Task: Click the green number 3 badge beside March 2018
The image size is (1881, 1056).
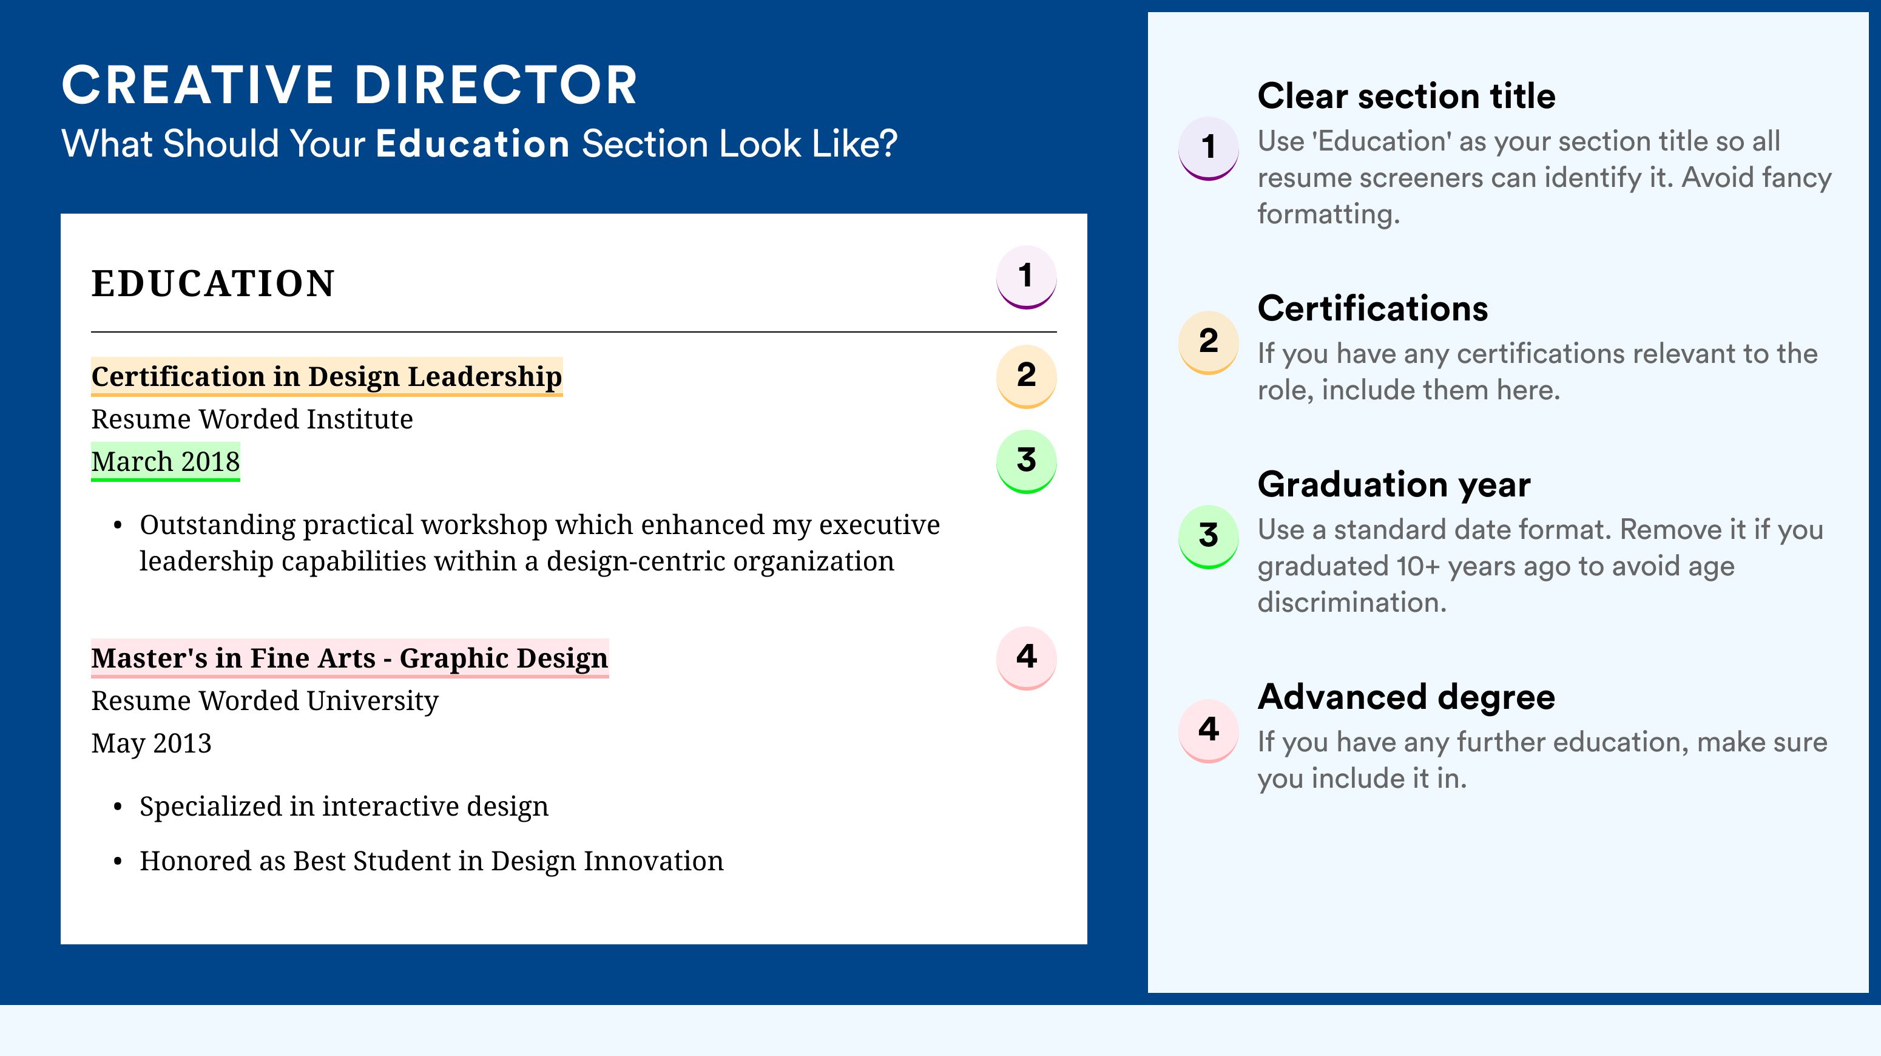Action: [x=1026, y=460]
